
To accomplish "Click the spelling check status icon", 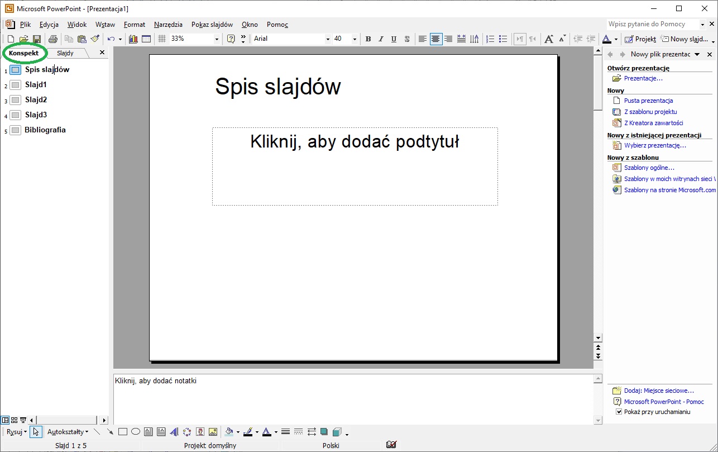I will point(391,445).
